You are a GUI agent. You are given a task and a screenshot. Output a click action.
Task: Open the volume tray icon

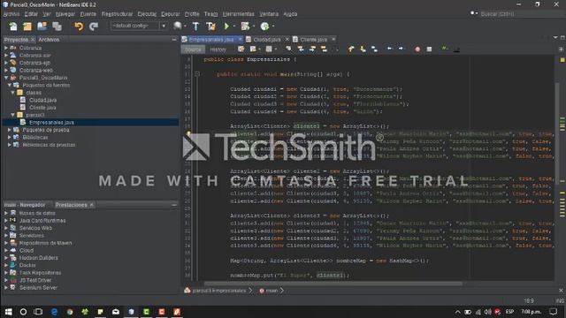click(487, 312)
